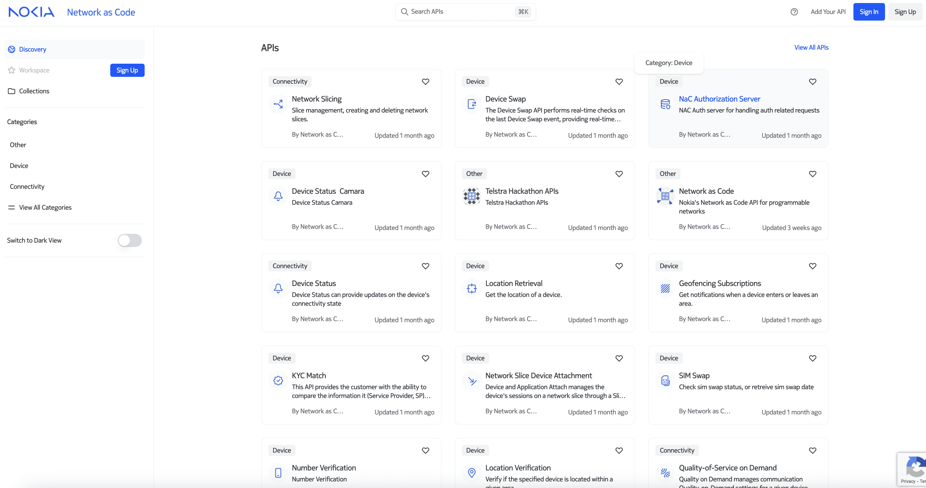Click the Telstra Hackathon APIs logo
This screenshot has width=926, height=488.
pos(472,196)
